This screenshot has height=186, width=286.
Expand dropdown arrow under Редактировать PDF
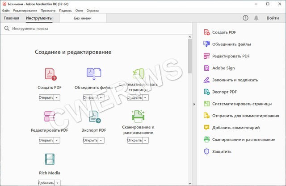[57, 140]
